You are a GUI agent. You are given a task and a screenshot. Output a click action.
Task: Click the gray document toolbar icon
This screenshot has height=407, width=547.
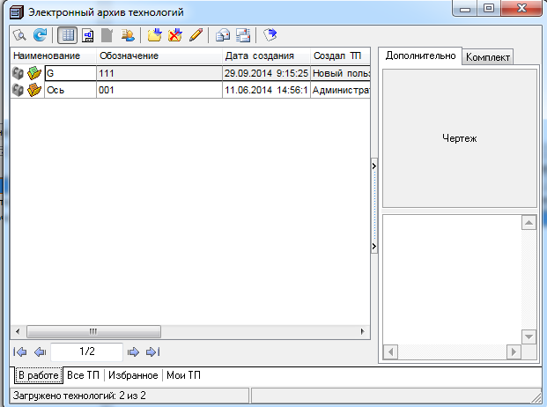pos(107,35)
